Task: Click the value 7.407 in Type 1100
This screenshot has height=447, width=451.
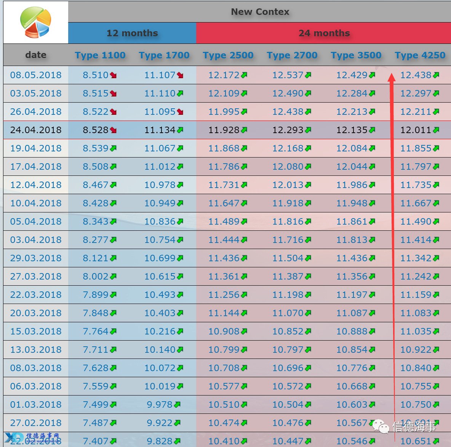Action: 96,441
